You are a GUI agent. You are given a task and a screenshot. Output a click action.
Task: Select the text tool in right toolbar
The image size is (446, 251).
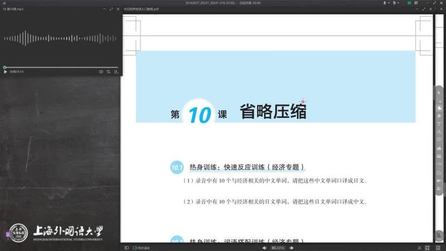[439, 123]
